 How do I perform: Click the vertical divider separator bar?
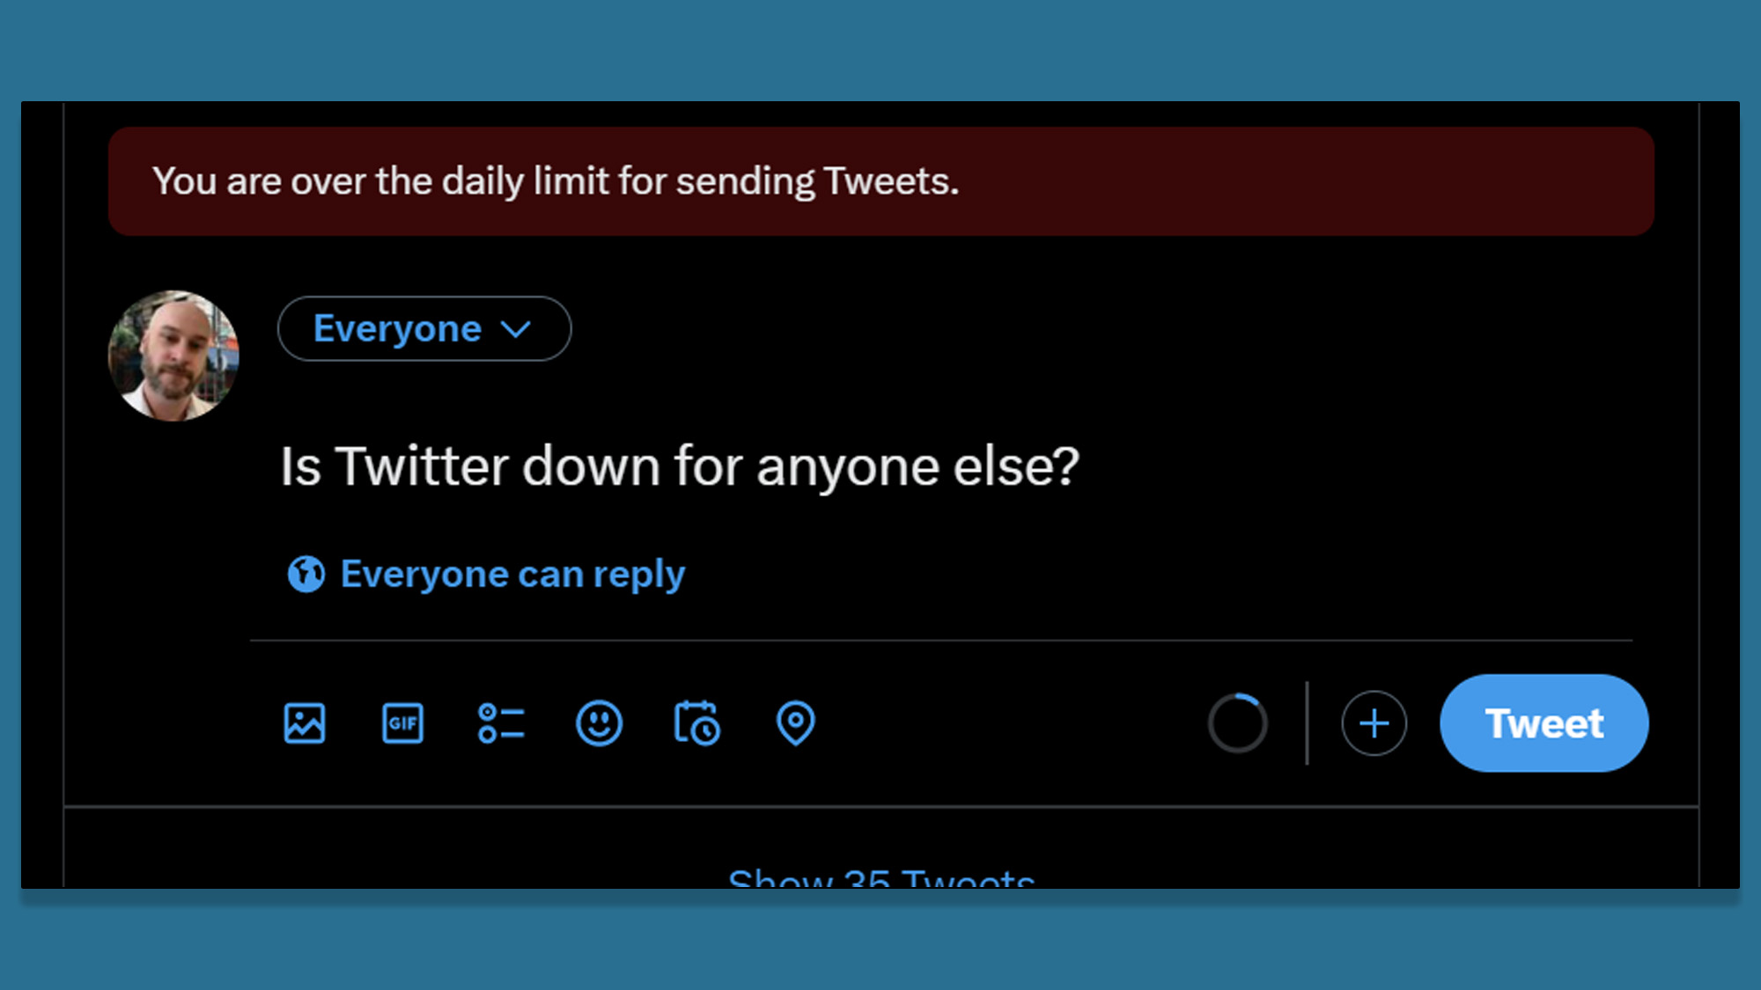coord(1305,722)
